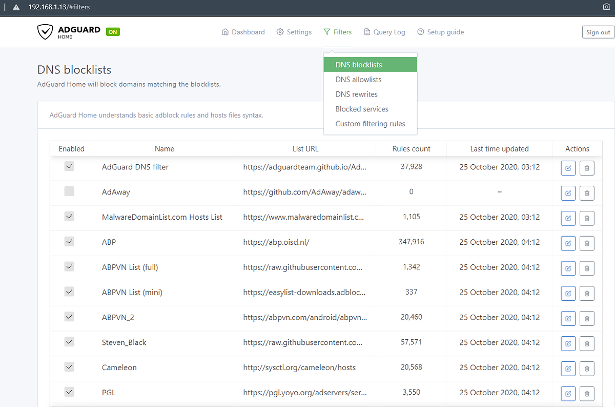
Task: Delete the ABPVN_2 blocklist
Action: (x=587, y=318)
